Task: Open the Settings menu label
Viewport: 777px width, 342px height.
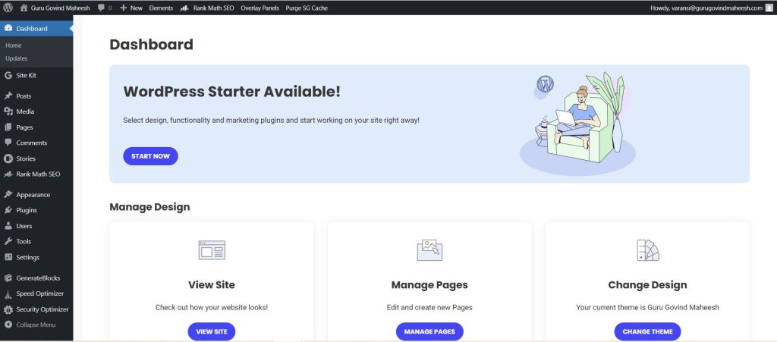Action: [x=27, y=257]
